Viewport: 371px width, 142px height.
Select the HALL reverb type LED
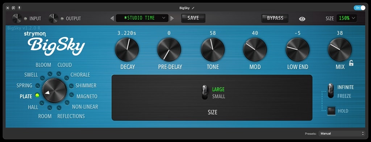coord(42,103)
